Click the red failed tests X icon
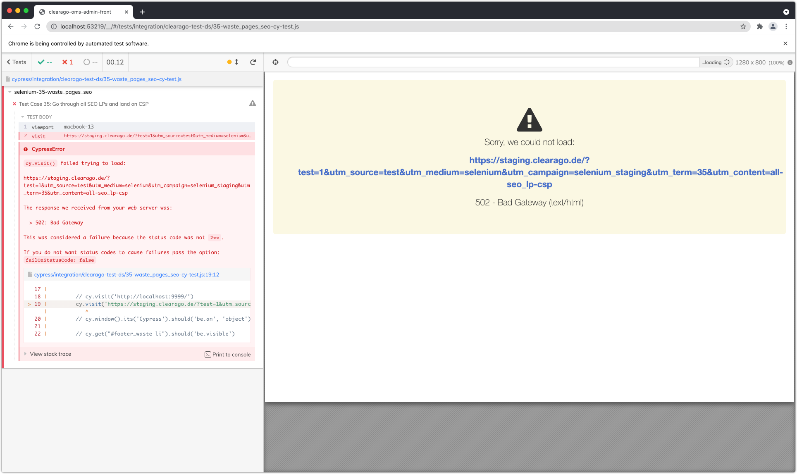 click(x=65, y=62)
